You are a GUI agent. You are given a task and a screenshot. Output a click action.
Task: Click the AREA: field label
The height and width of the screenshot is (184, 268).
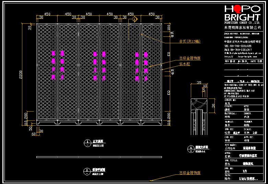[228, 153]
